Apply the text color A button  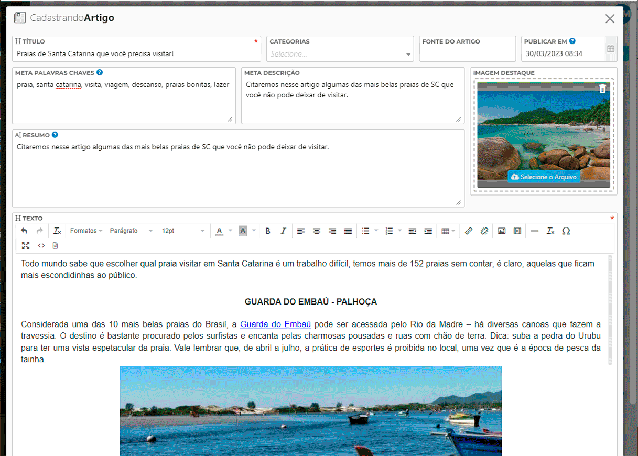tap(219, 231)
